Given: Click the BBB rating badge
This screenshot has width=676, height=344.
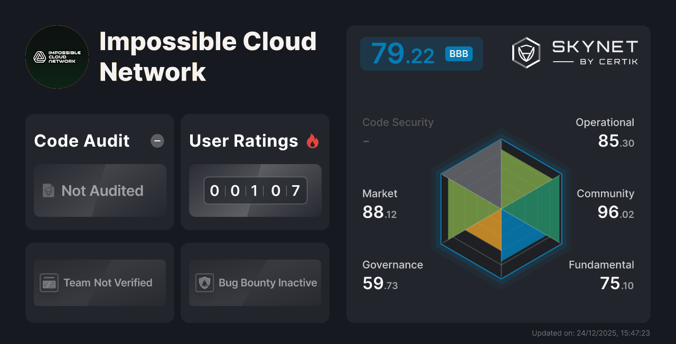Looking at the screenshot, I should pos(458,54).
